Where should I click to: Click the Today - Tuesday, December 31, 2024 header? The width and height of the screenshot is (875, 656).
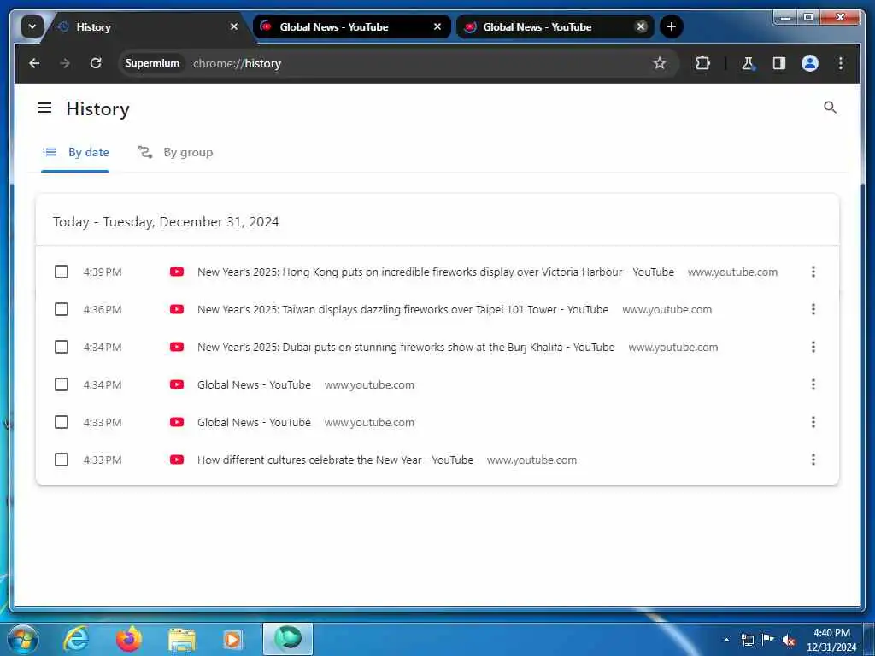tap(166, 222)
